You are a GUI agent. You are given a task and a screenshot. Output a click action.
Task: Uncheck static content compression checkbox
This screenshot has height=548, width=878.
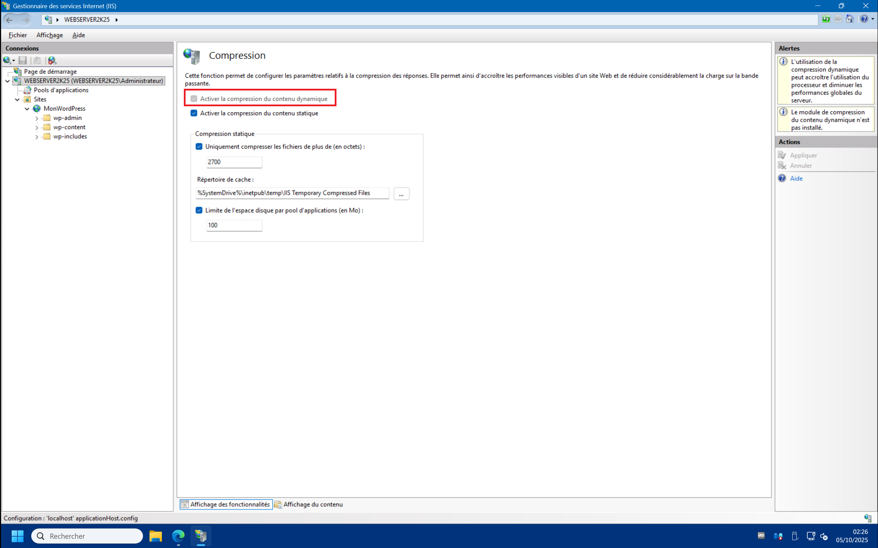point(194,113)
